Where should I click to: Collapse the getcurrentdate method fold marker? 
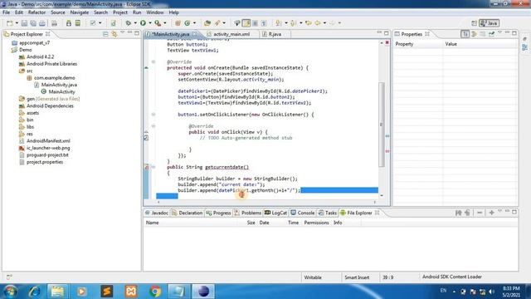[x=153, y=167]
